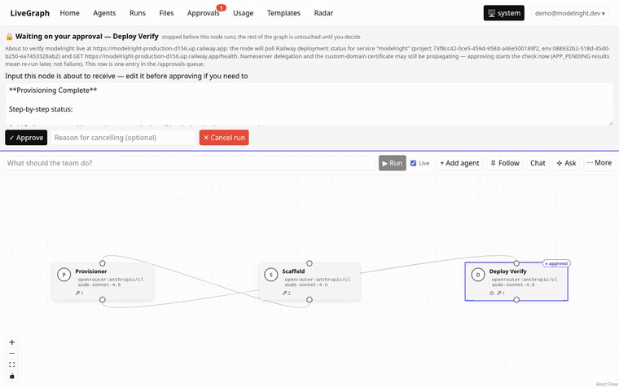Click the model name in Deploy Verify node
Screen dimensions: 619x388
point(525,282)
